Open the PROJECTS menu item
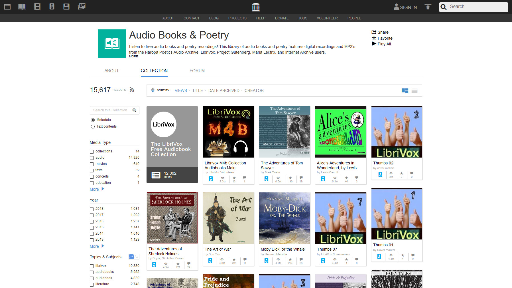This screenshot has height=288, width=512. click(237, 18)
